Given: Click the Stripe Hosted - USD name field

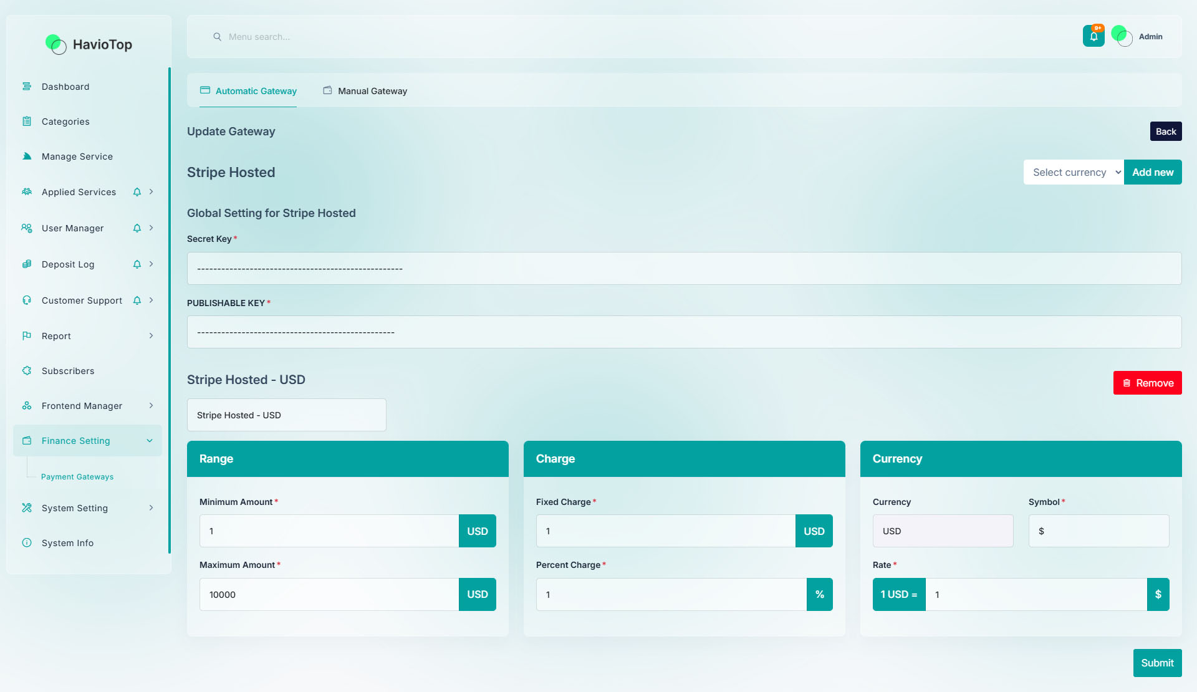Looking at the screenshot, I should click(x=287, y=415).
